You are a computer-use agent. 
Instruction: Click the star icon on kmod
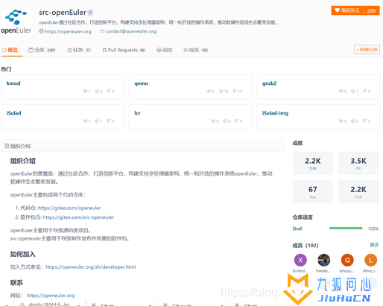click(97, 92)
